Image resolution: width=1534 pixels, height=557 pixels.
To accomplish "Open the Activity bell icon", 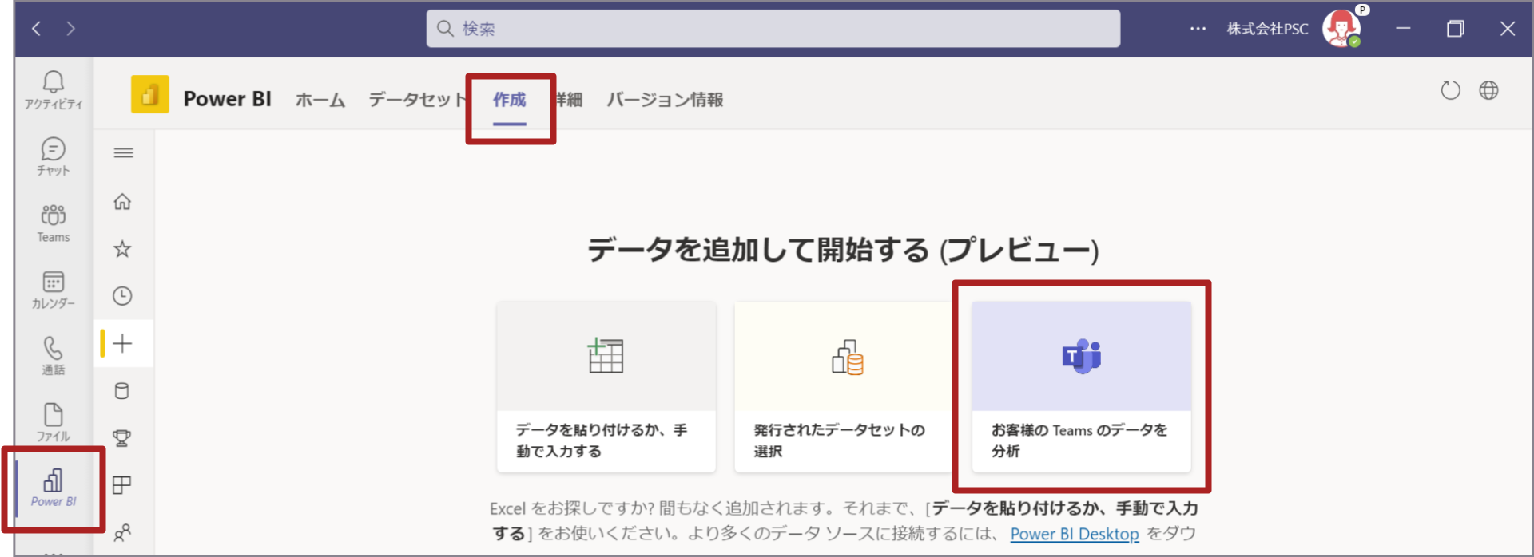I will tap(53, 89).
